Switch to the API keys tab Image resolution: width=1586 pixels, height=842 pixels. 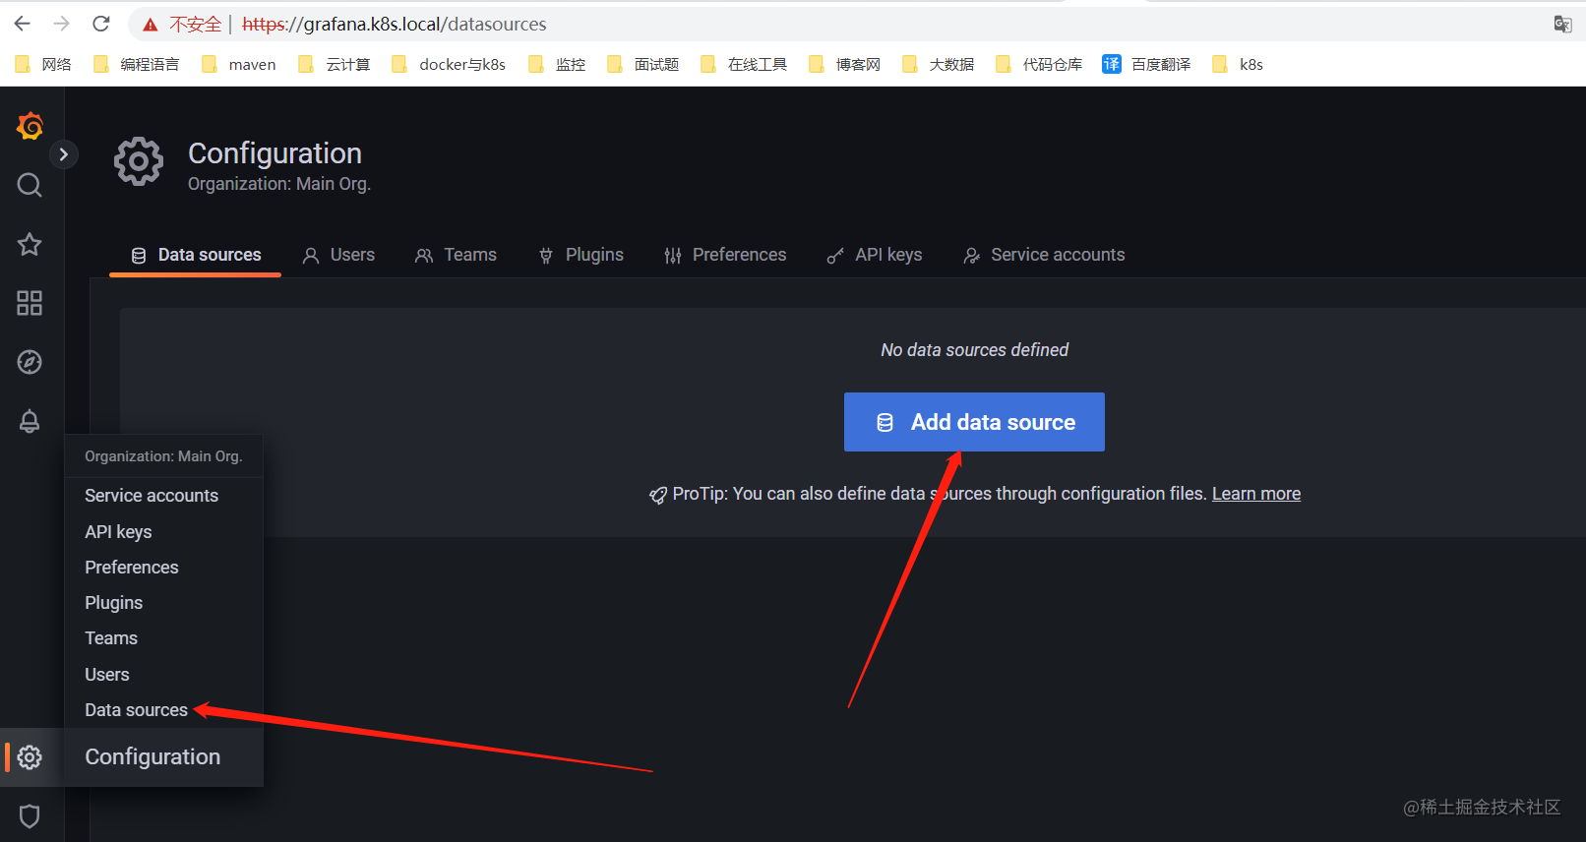875,255
